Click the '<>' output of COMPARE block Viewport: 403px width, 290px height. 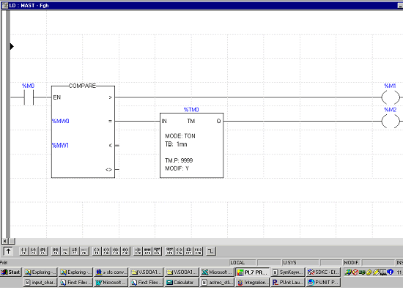click(108, 169)
